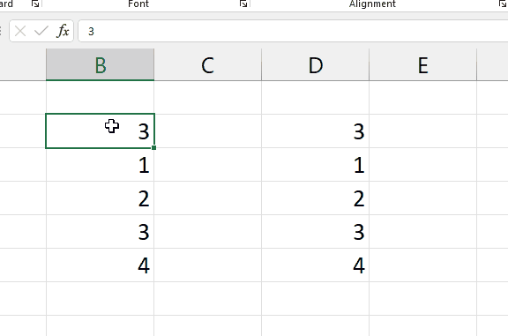The width and height of the screenshot is (508, 336).
Task: Select top column D cell containing 3
Action: pos(315,131)
